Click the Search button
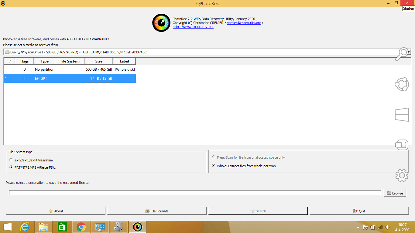 258,211
